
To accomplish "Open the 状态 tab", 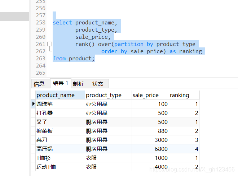I will point(99,84).
